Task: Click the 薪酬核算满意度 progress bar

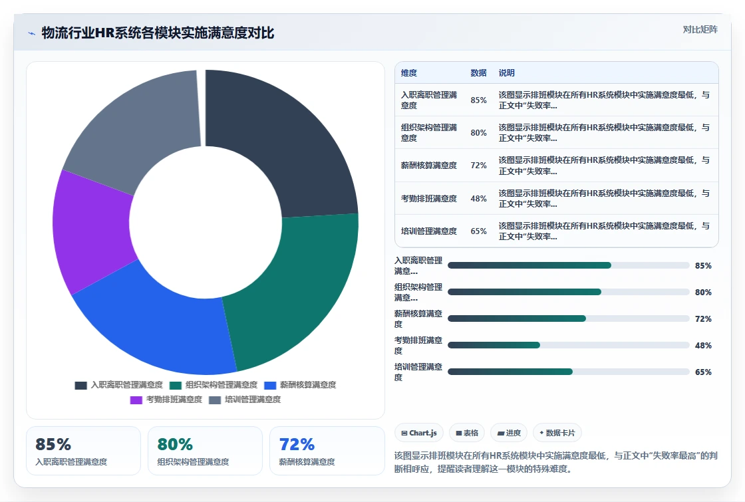Action: point(568,318)
